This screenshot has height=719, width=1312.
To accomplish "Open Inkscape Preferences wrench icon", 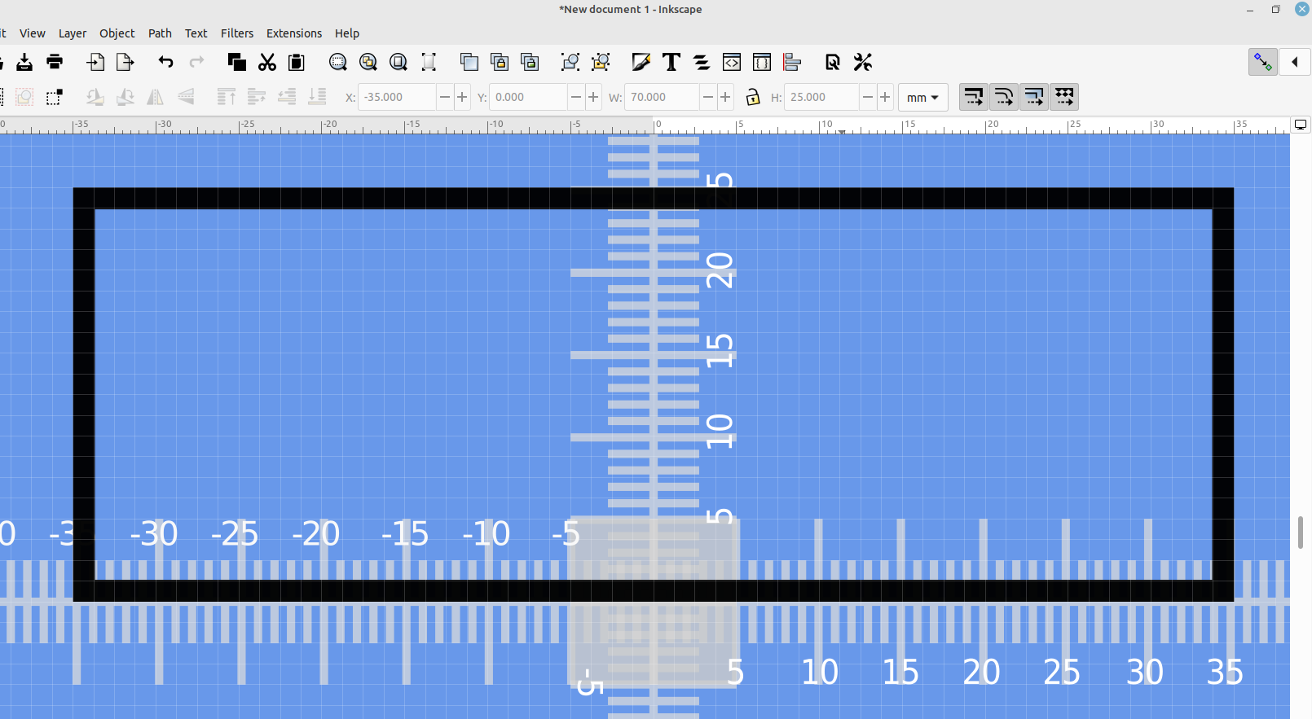I will tap(863, 62).
